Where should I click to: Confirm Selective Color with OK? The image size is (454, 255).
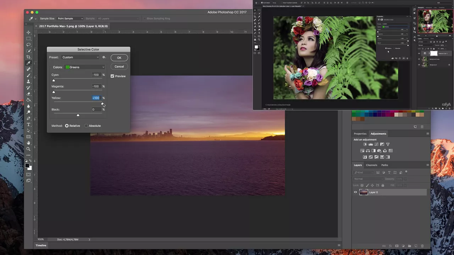[x=119, y=58]
